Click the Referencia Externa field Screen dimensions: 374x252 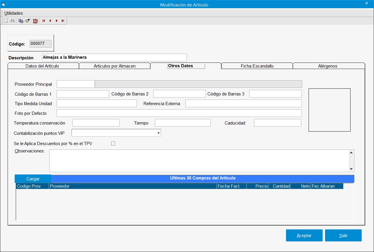pyautogui.click(x=243, y=103)
